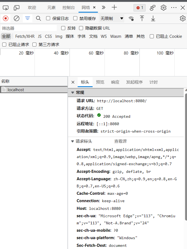Image resolution: width=187 pixels, height=249 pixels.
Task: Switch to the 元素 tab
Action: (x=51, y=7)
